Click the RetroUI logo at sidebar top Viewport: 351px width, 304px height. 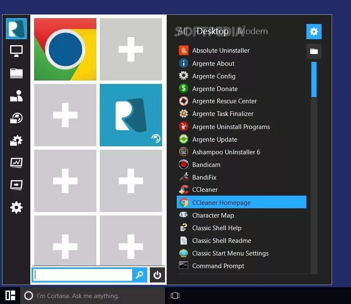(x=16, y=29)
